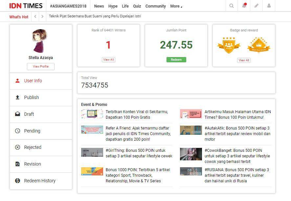Open Terbitkan Konten Viral promo link

[137, 114]
